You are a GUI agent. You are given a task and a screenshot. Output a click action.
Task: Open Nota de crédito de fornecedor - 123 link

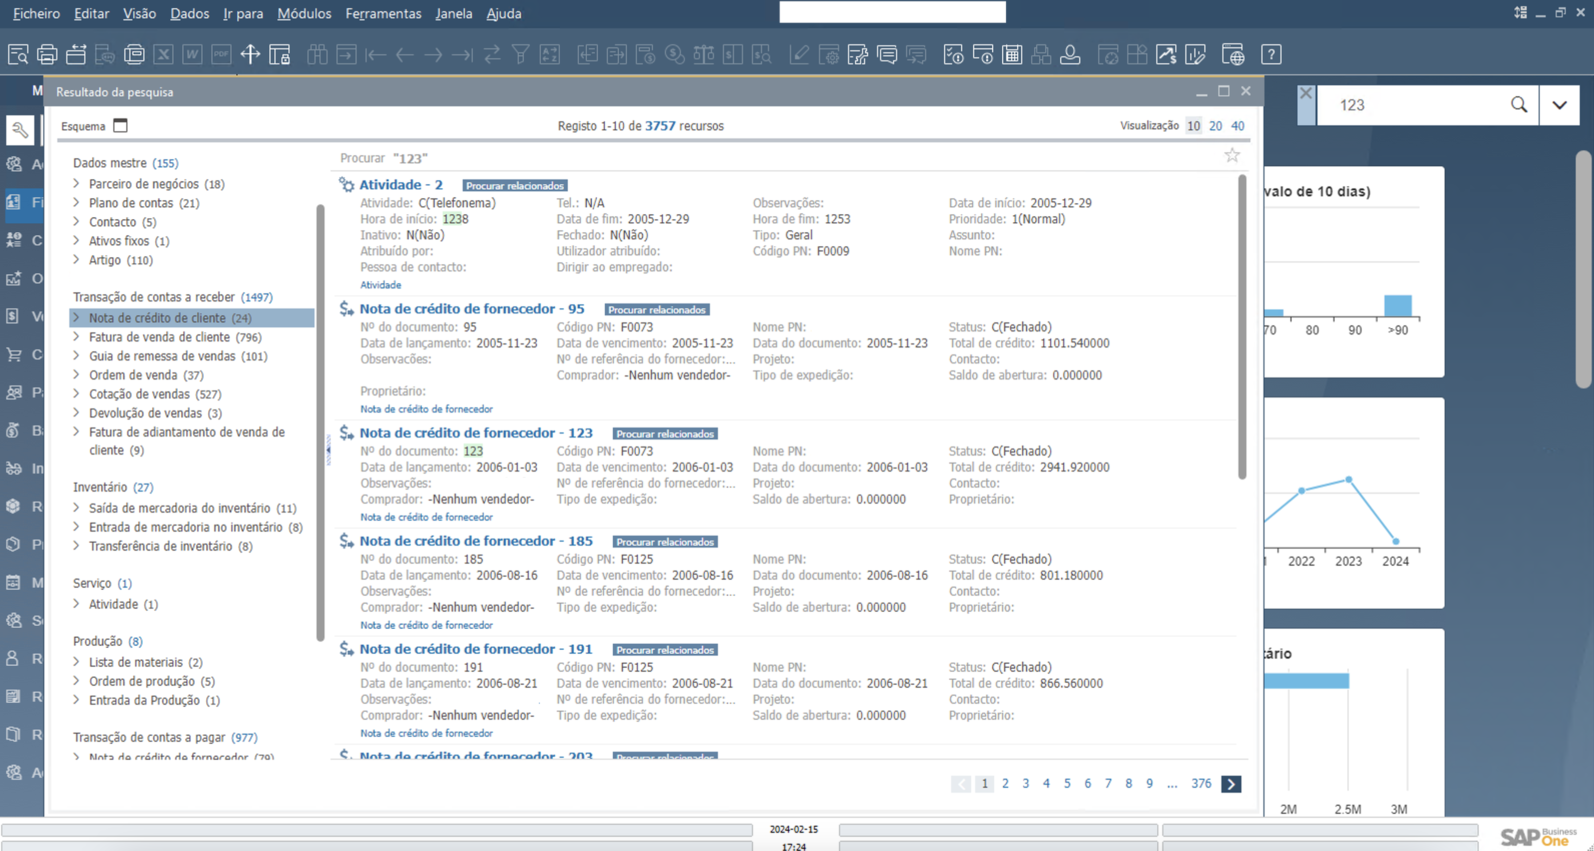pos(476,433)
